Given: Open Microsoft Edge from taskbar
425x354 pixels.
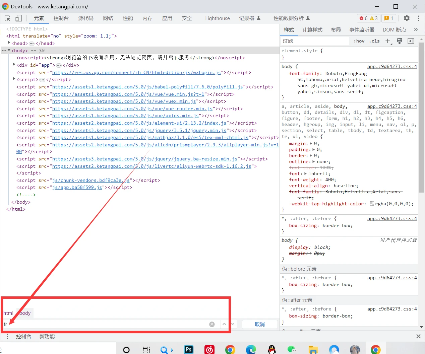Looking at the screenshot, I should click(251, 349).
